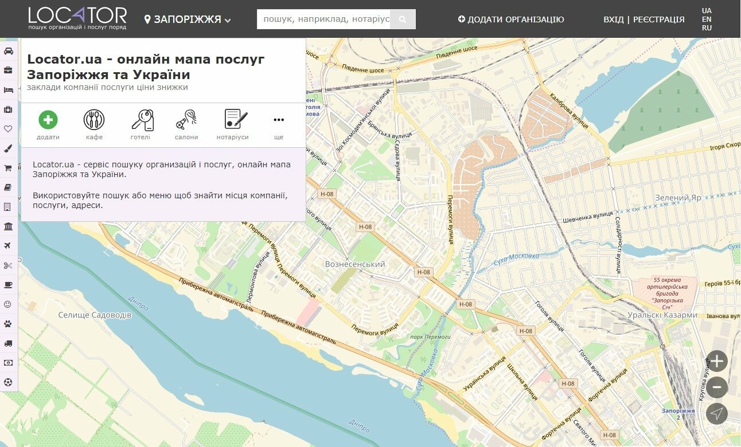The width and height of the screenshot is (741, 447).
Task: Select the soccer ball sports icon
Action: tap(8, 382)
